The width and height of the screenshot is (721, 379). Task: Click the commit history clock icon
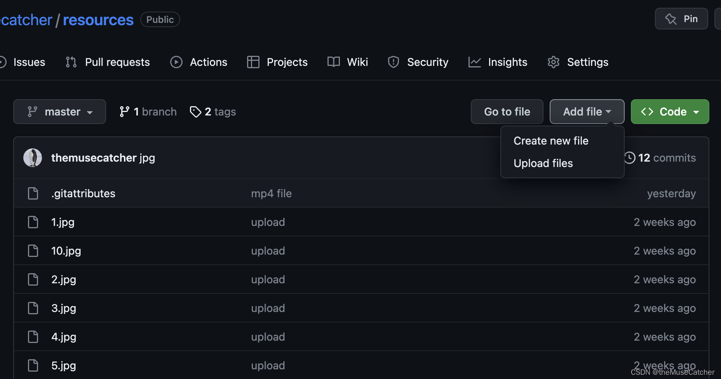coord(630,158)
